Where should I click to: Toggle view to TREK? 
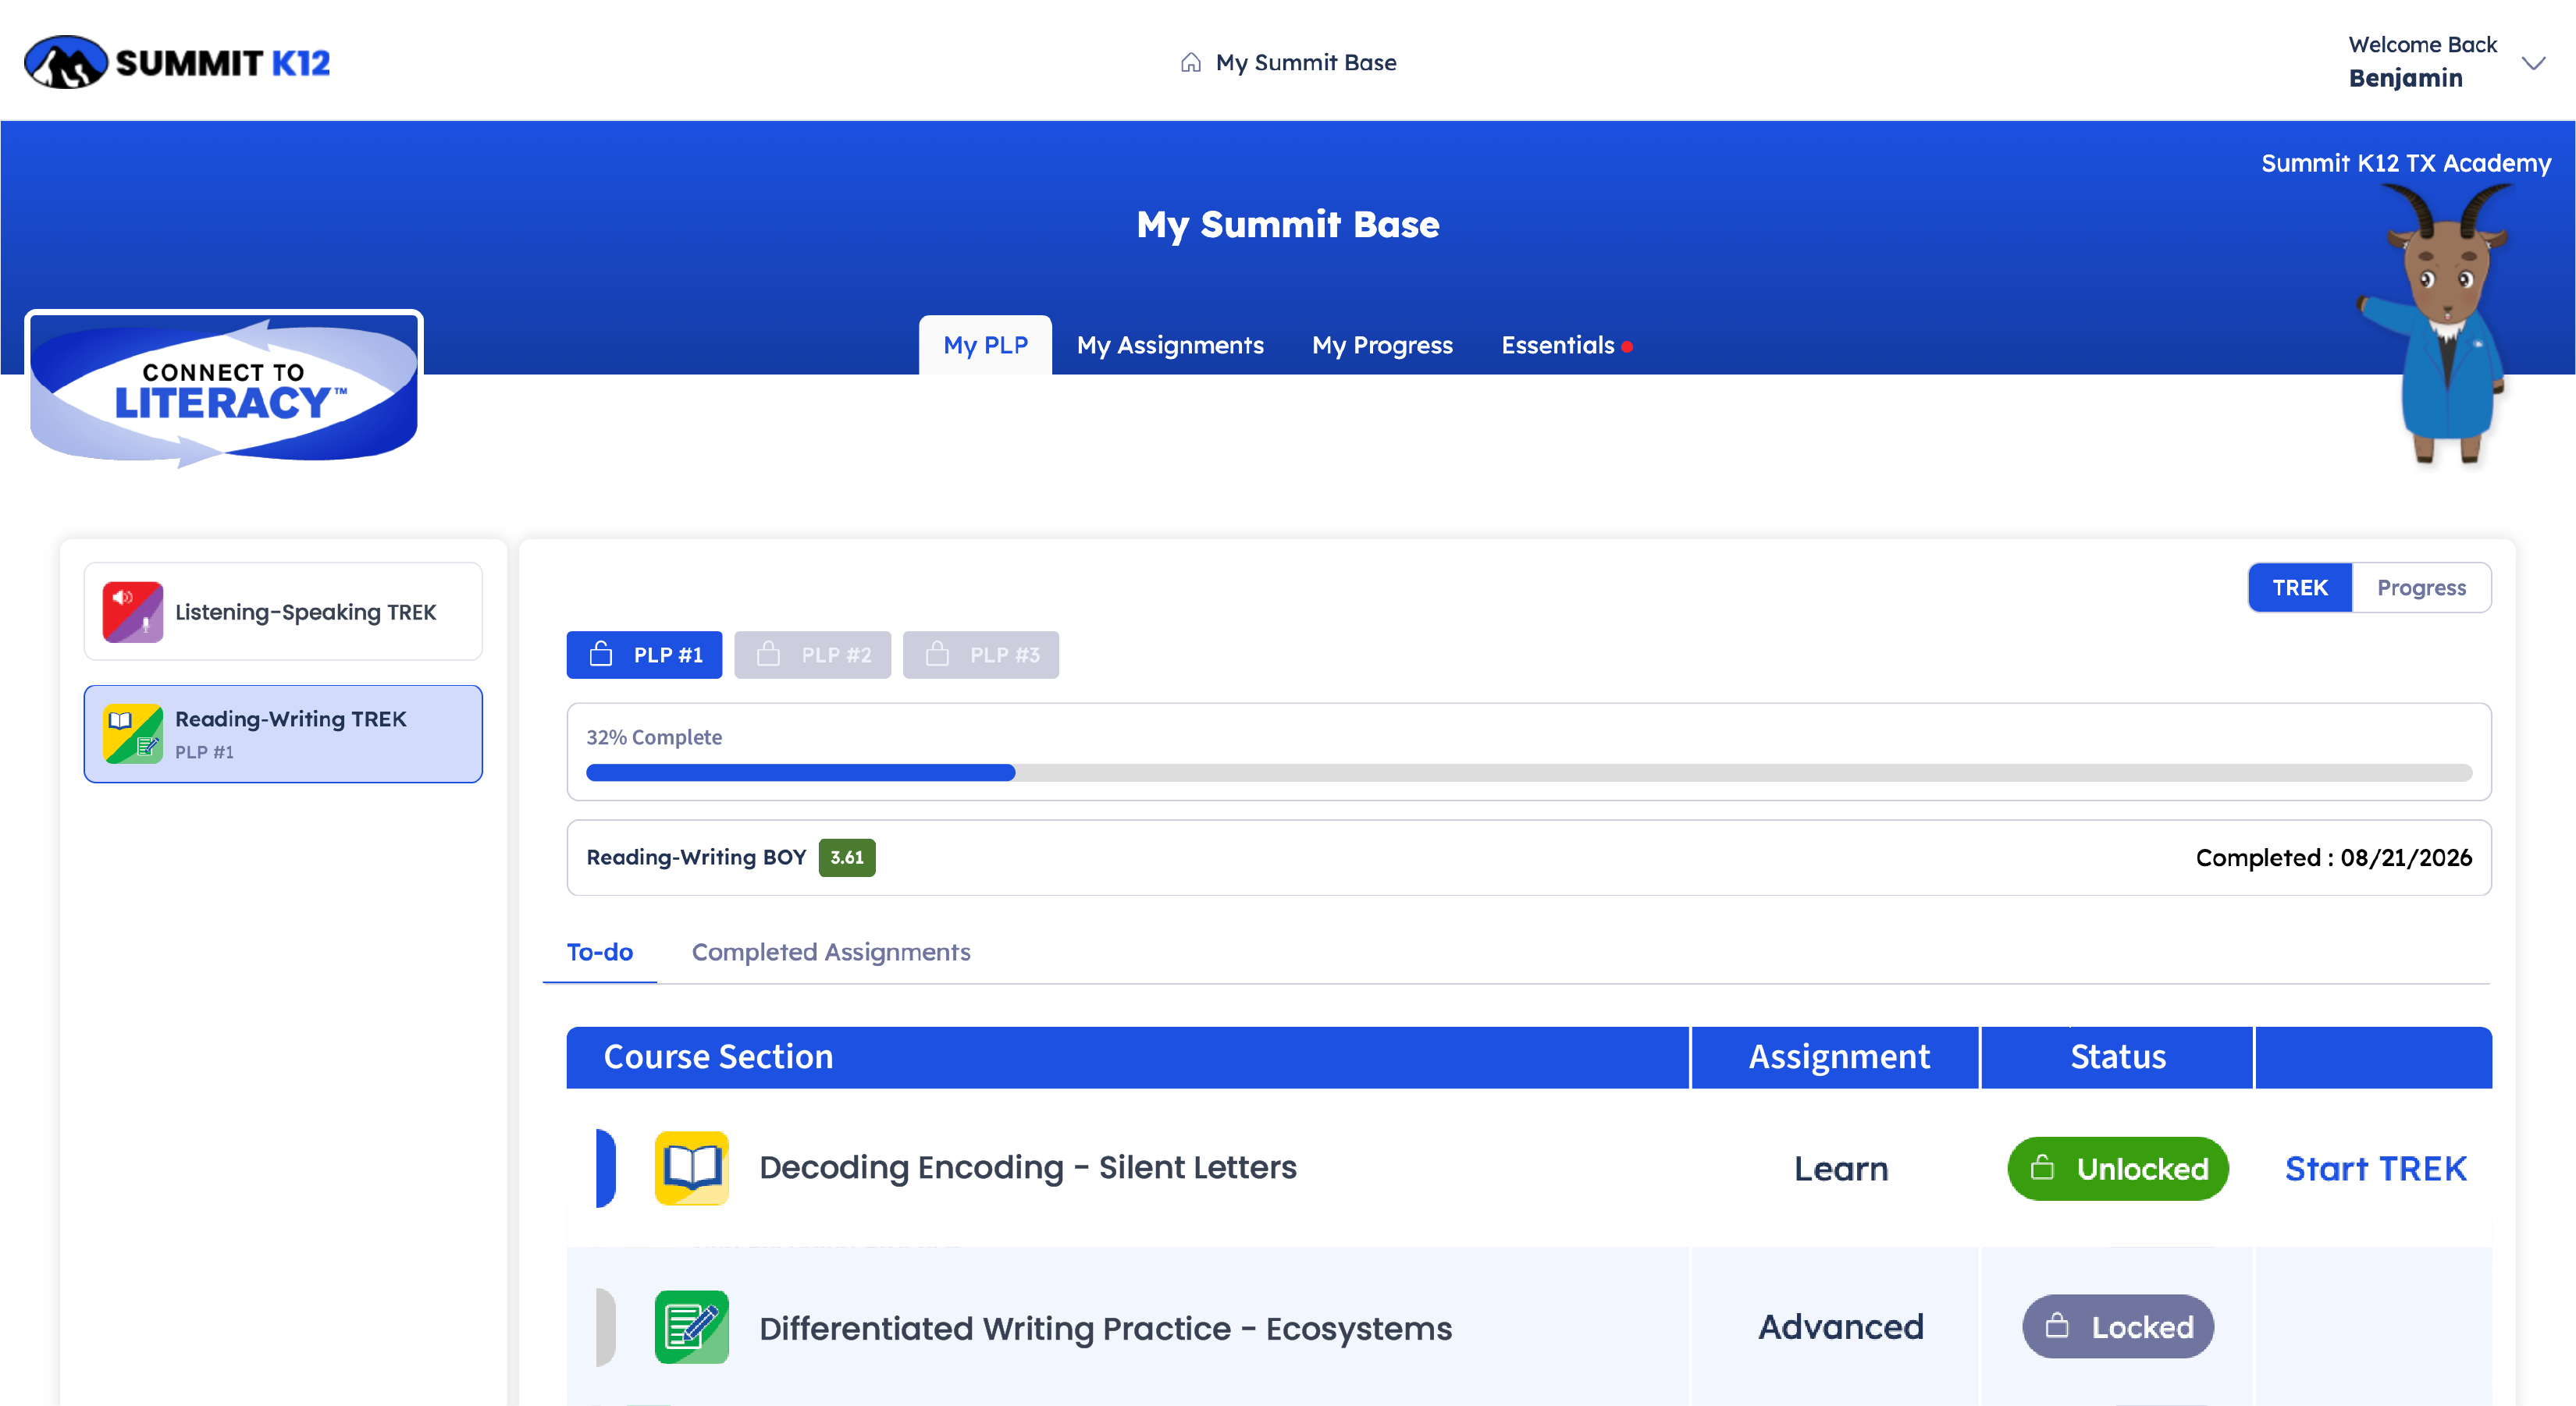(x=2299, y=588)
